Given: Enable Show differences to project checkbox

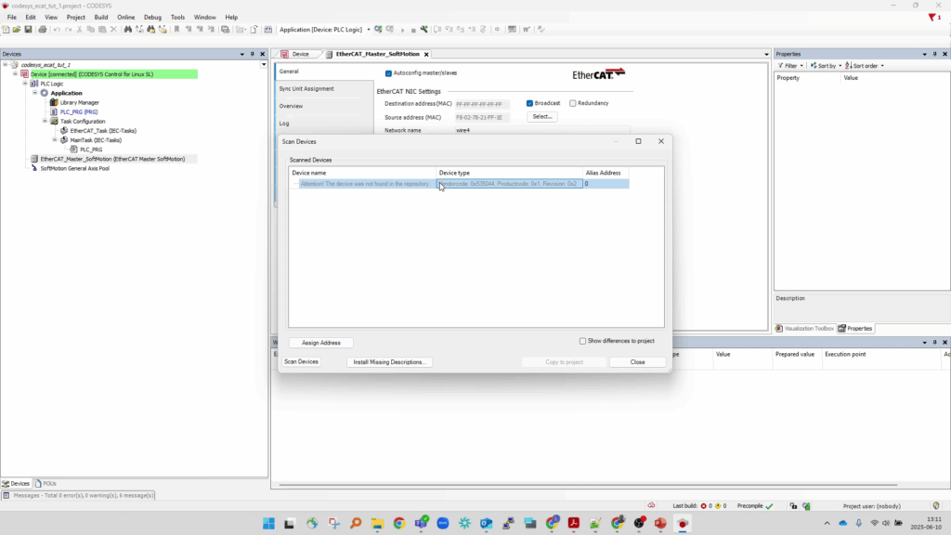Looking at the screenshot, I should [583, 341].
